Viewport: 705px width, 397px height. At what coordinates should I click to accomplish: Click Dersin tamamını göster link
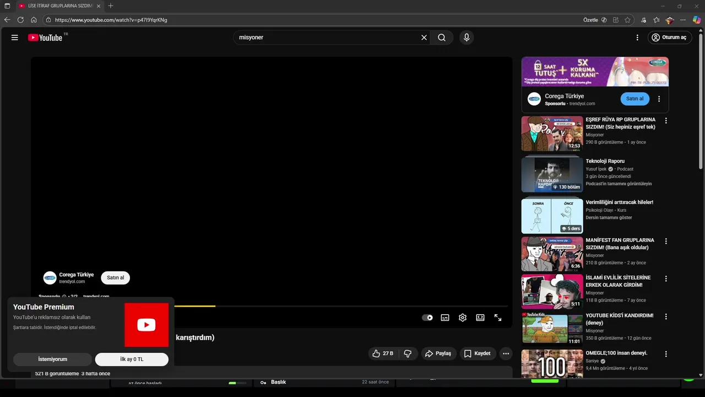click(x=609, y=217)
